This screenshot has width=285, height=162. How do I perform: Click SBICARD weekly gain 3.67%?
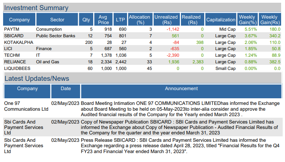[251, 36]
